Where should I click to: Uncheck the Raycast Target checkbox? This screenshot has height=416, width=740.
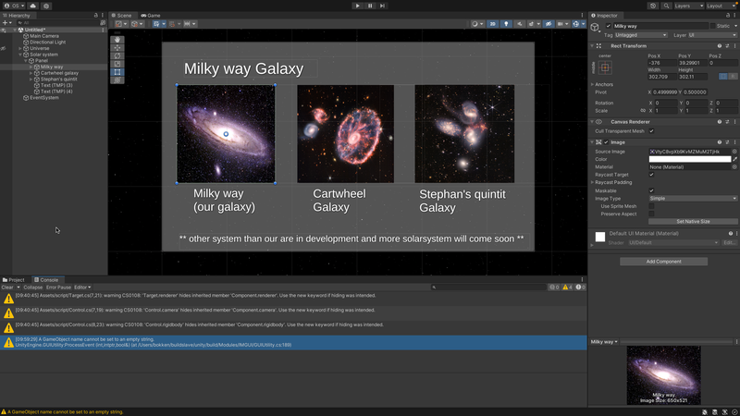pyautogui.click(x=651, y=175)
